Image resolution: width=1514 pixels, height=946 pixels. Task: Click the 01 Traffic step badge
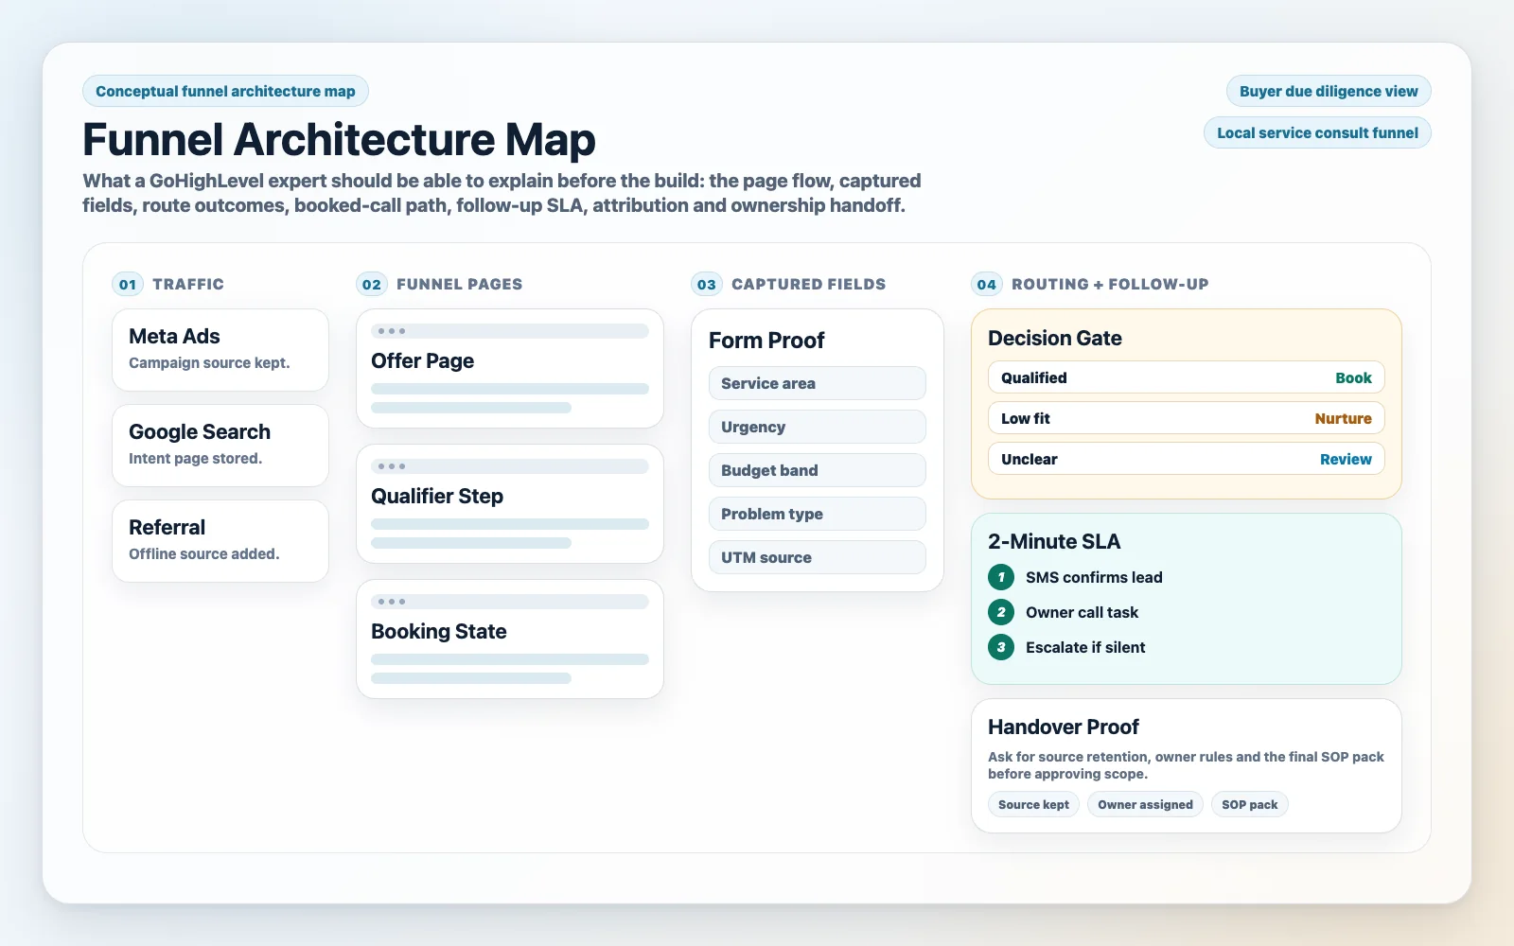[128, 284]
